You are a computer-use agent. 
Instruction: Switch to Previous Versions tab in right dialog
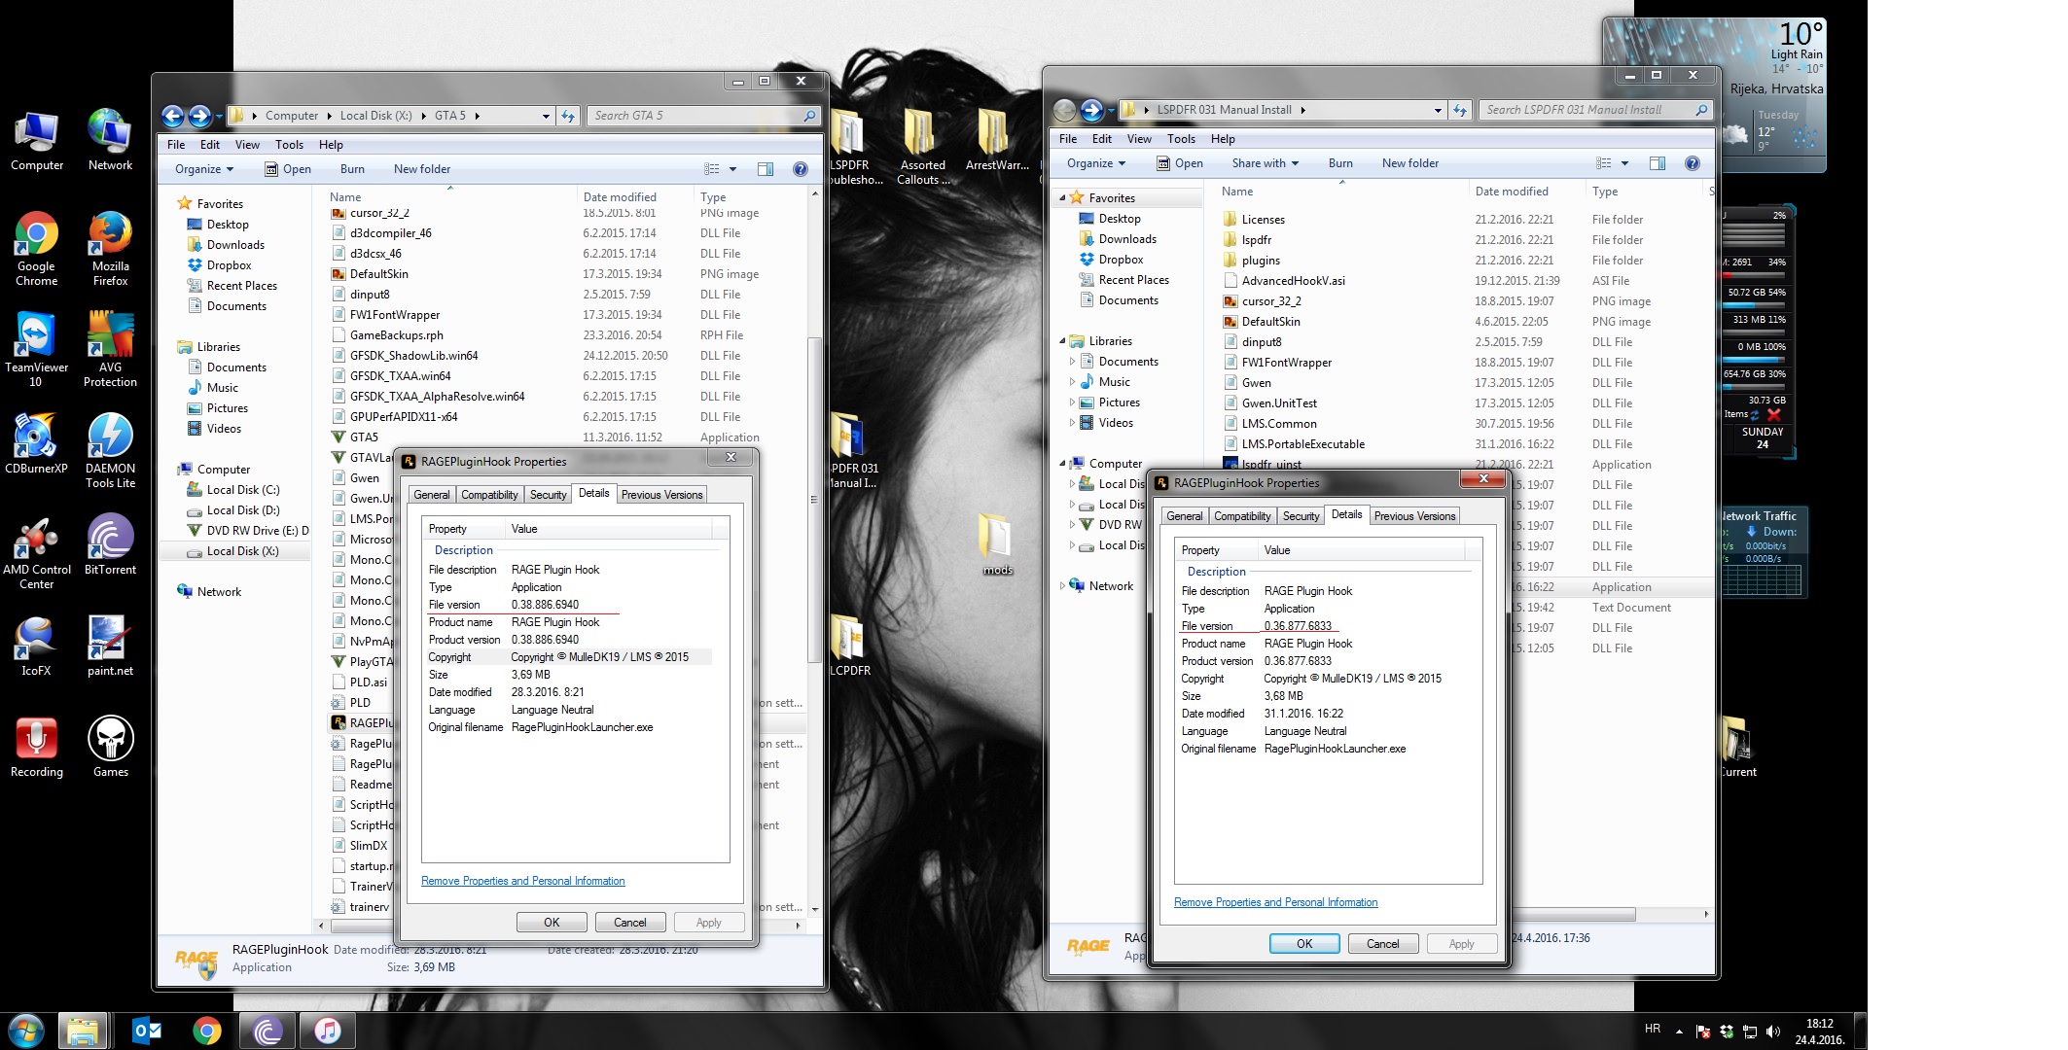[1414, 516]
